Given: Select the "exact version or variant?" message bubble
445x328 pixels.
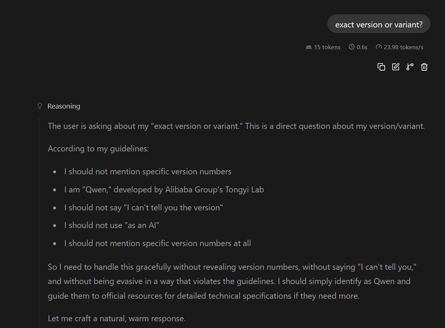Looking at the screenshot, I should (379, 24).
